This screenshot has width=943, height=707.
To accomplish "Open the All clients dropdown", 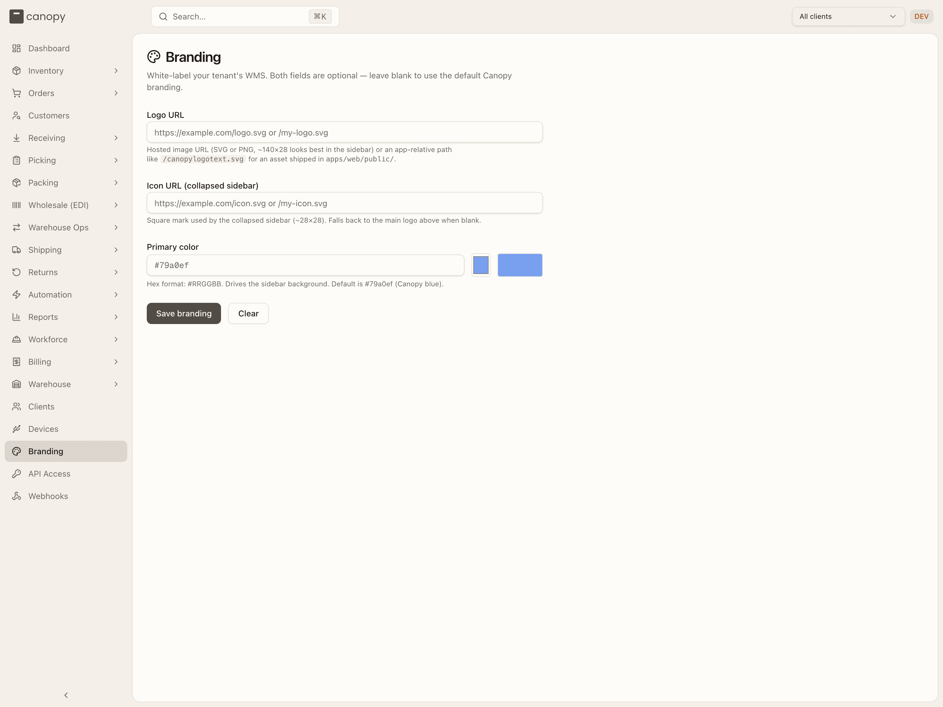I will pyautogui.click(x=848, y=16).
